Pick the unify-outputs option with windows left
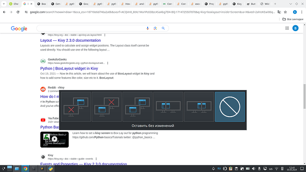 (168, 107)
